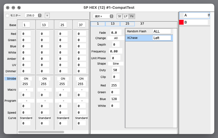This screenshot has width=218, height=138.
Task: Select the XChase effect row
Action: coord(138,38)
